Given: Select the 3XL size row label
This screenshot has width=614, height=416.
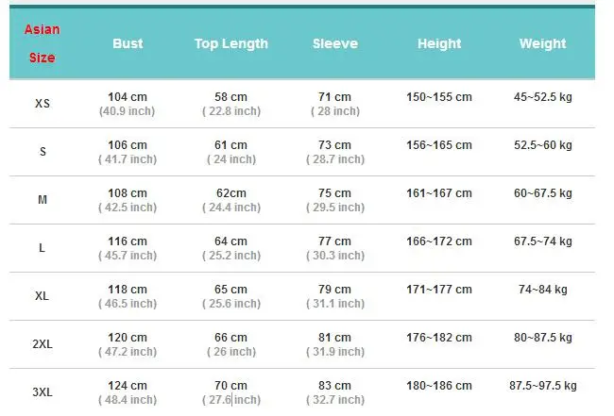Looking at the screenshot, I should pyautogui.click(x=43, y=392).
